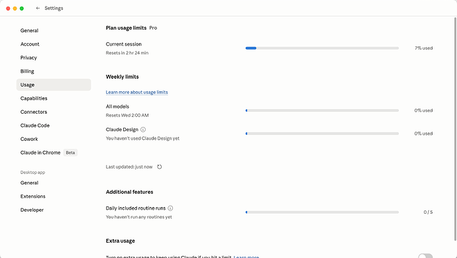Open the Connectors settings section
The height and width of the screenshot is (258, 457).
pos(54,112)
